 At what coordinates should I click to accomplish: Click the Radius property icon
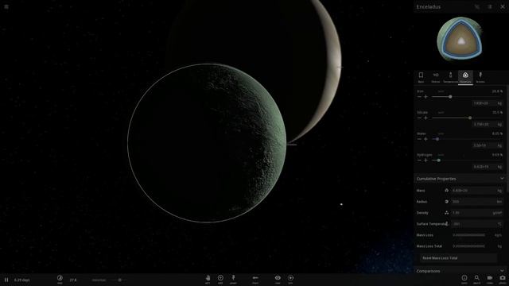point(447,201)
